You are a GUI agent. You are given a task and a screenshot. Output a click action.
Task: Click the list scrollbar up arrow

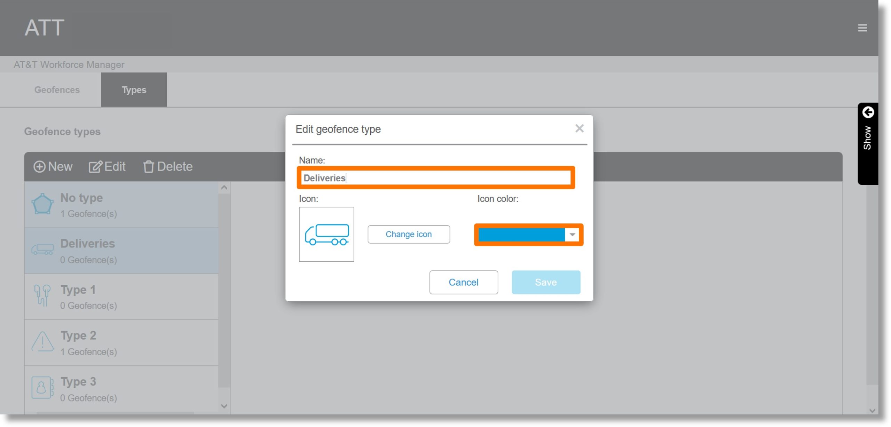point(224,188)
